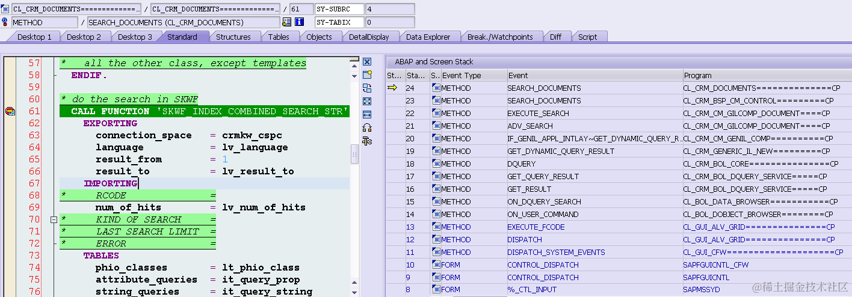
Task: Click the form icon on stack row 10
Action: pos(436,265)
